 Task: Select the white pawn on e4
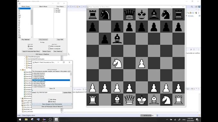click(x=141, y=63)
